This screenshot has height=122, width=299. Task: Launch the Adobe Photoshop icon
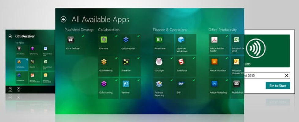214,84
